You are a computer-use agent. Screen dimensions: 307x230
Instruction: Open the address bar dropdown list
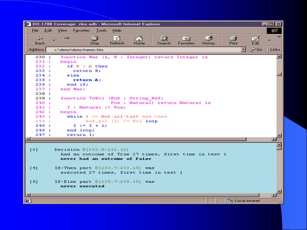click(x=243, y=50)
